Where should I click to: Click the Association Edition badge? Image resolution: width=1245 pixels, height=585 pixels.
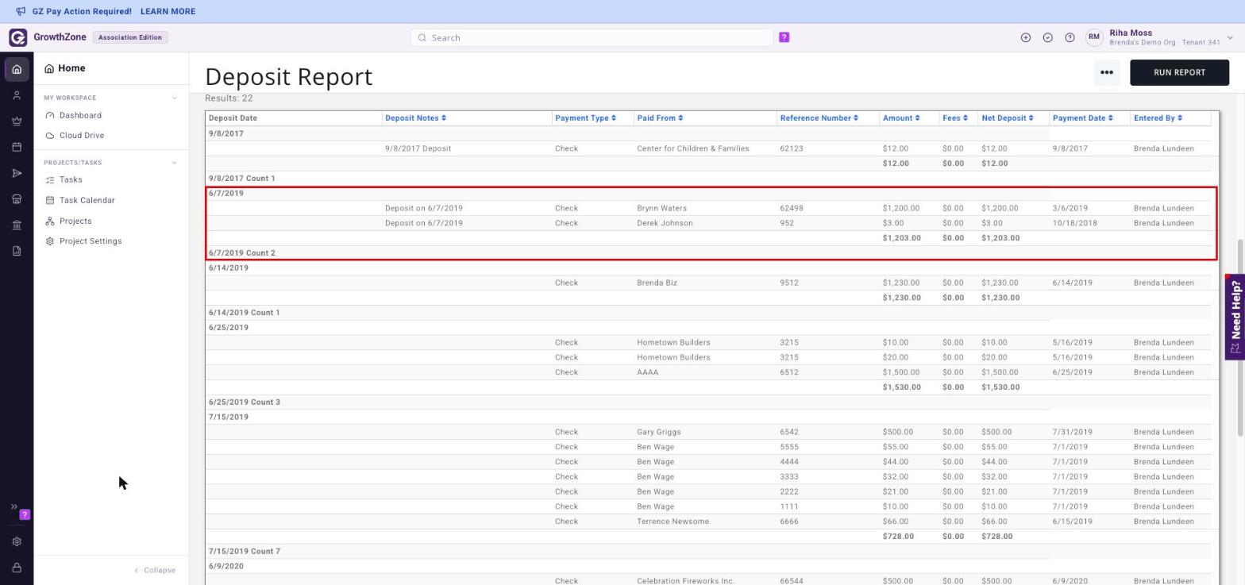pos(130,37)
